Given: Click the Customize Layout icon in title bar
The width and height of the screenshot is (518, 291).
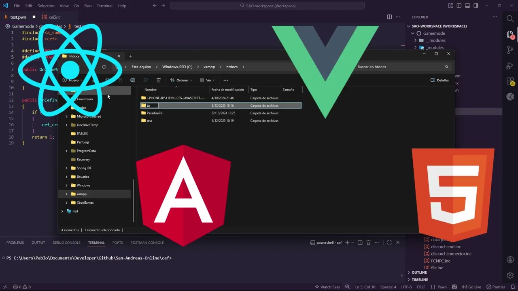Looking at the screenshot, I should click(x=451, y=6).
